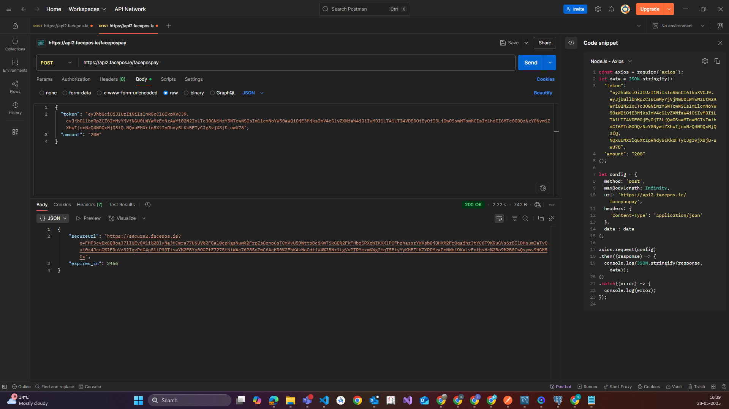The height and width of the screenshot is (409, 729).
Task: Open code snippet settings gear
Action: 705,61
